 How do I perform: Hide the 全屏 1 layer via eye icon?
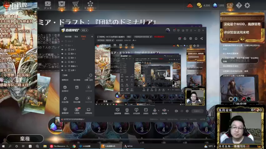pos(62,70)
